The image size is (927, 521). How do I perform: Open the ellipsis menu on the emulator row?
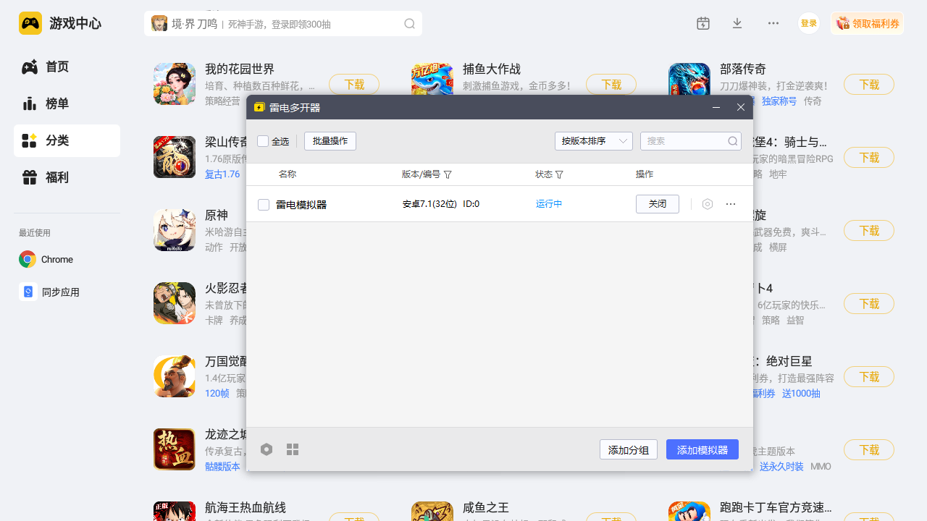(x=731, y=204)
